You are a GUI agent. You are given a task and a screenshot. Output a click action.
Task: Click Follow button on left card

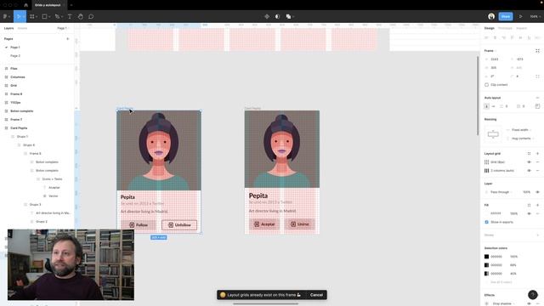(139, 224)
